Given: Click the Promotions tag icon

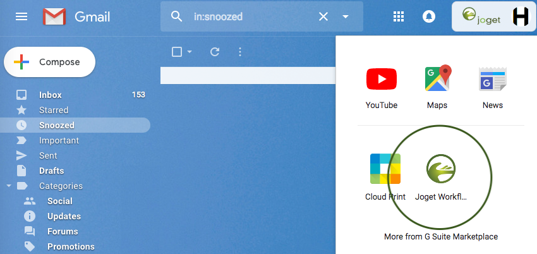Looking at the screenshot, I should pyautogui.click(x=30, y=246).
